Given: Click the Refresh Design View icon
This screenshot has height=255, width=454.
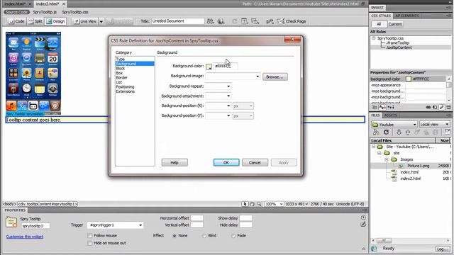Looking at the screenshot, I should [x=235, y=21].
